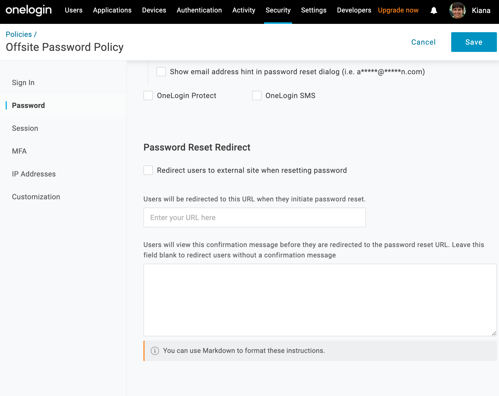Toggle redirect users to external site

[x=148, y=170]
